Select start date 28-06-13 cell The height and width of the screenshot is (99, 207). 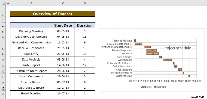(63, 71)
